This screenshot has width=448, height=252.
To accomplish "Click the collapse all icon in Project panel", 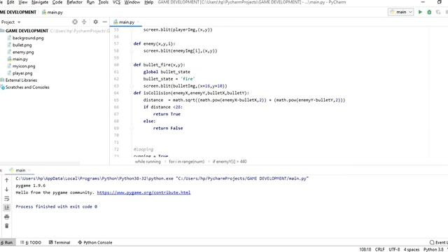I will (x=84, y=22).
